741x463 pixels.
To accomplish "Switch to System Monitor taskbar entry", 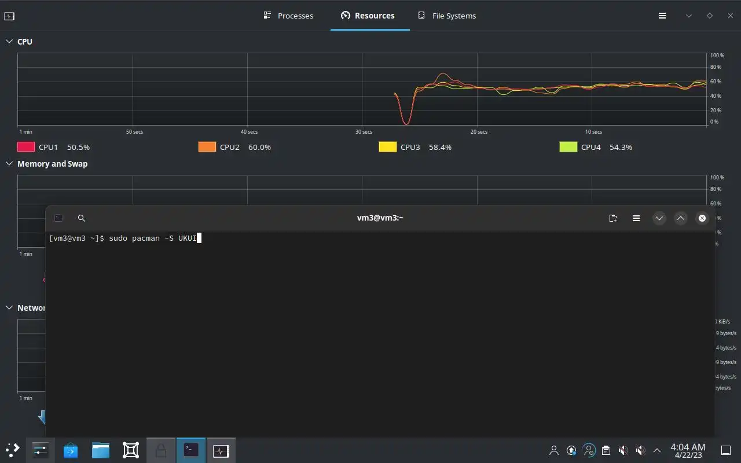I will coord(221,450).
